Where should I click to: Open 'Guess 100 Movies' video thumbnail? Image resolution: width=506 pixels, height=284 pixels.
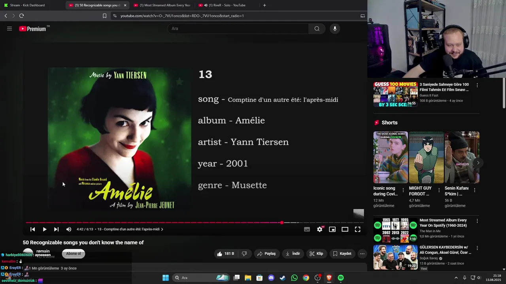(x=395, y=94)
